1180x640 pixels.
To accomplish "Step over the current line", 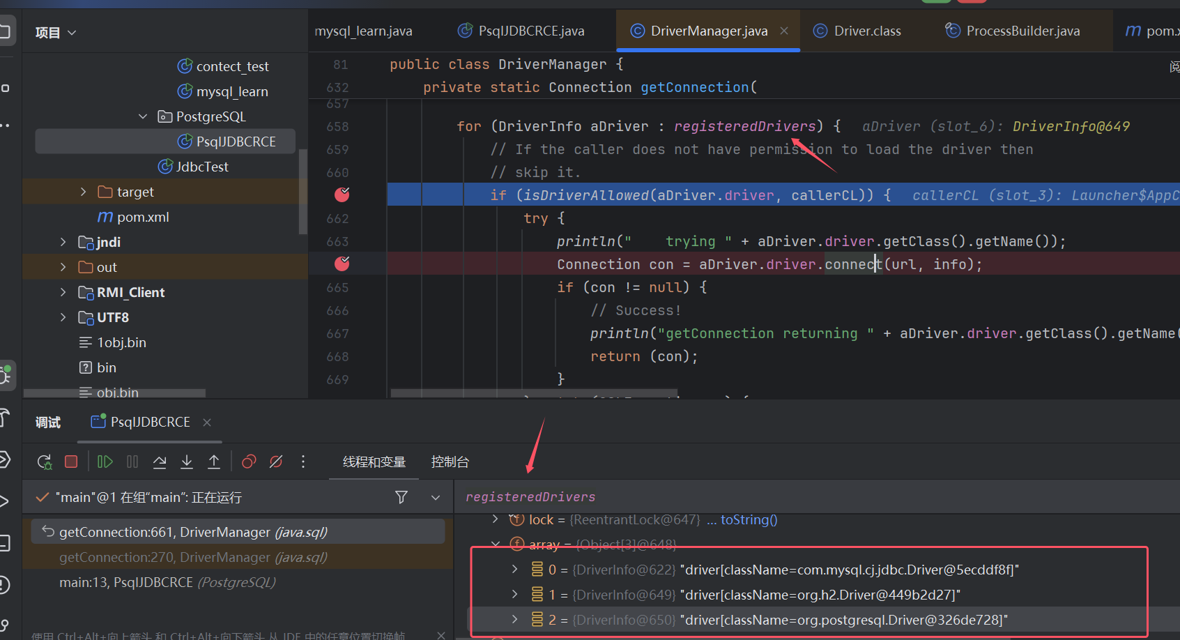I will (x=160, y=462).
